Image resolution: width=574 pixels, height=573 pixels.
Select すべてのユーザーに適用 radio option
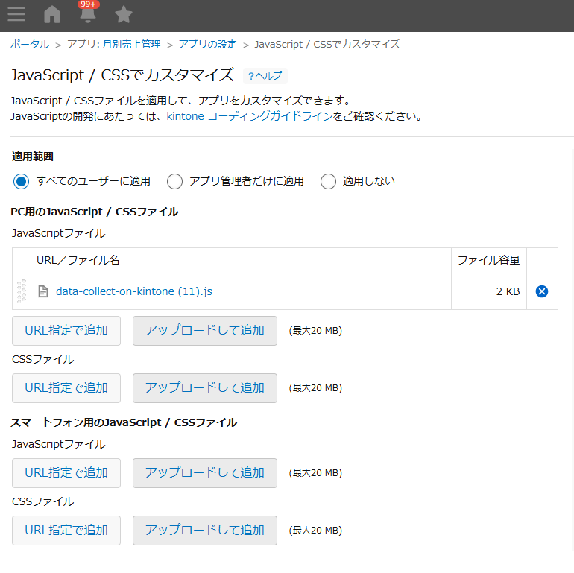click(x=22, y=181)
